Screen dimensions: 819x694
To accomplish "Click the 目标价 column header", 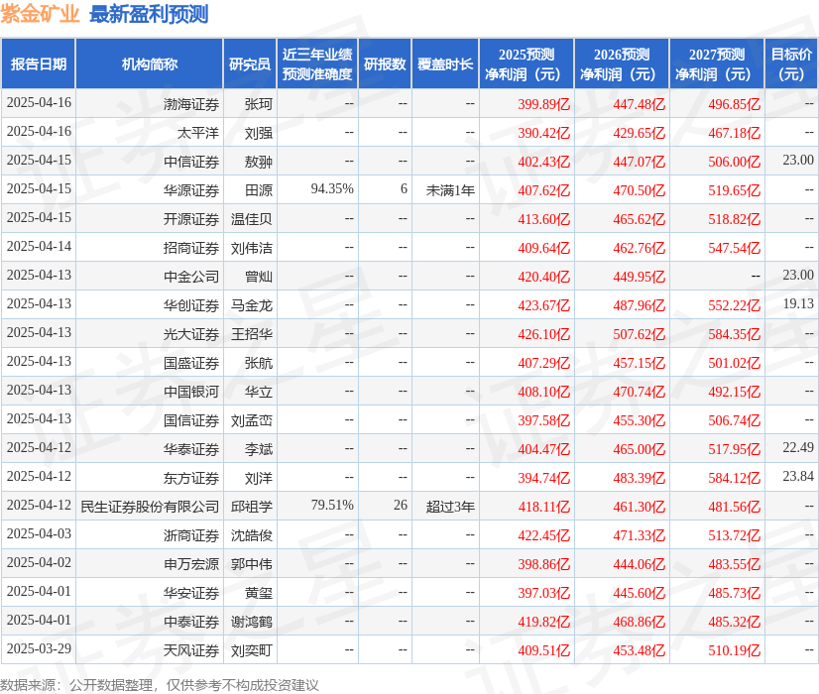I will (x=791, y=64).
